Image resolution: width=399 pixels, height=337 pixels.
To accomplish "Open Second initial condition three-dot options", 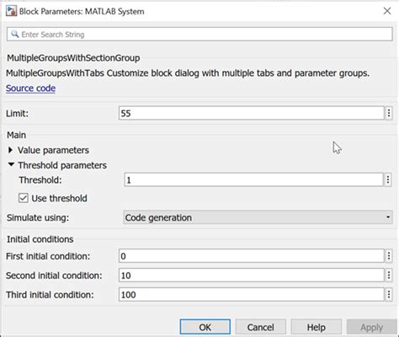I will 389,275.
